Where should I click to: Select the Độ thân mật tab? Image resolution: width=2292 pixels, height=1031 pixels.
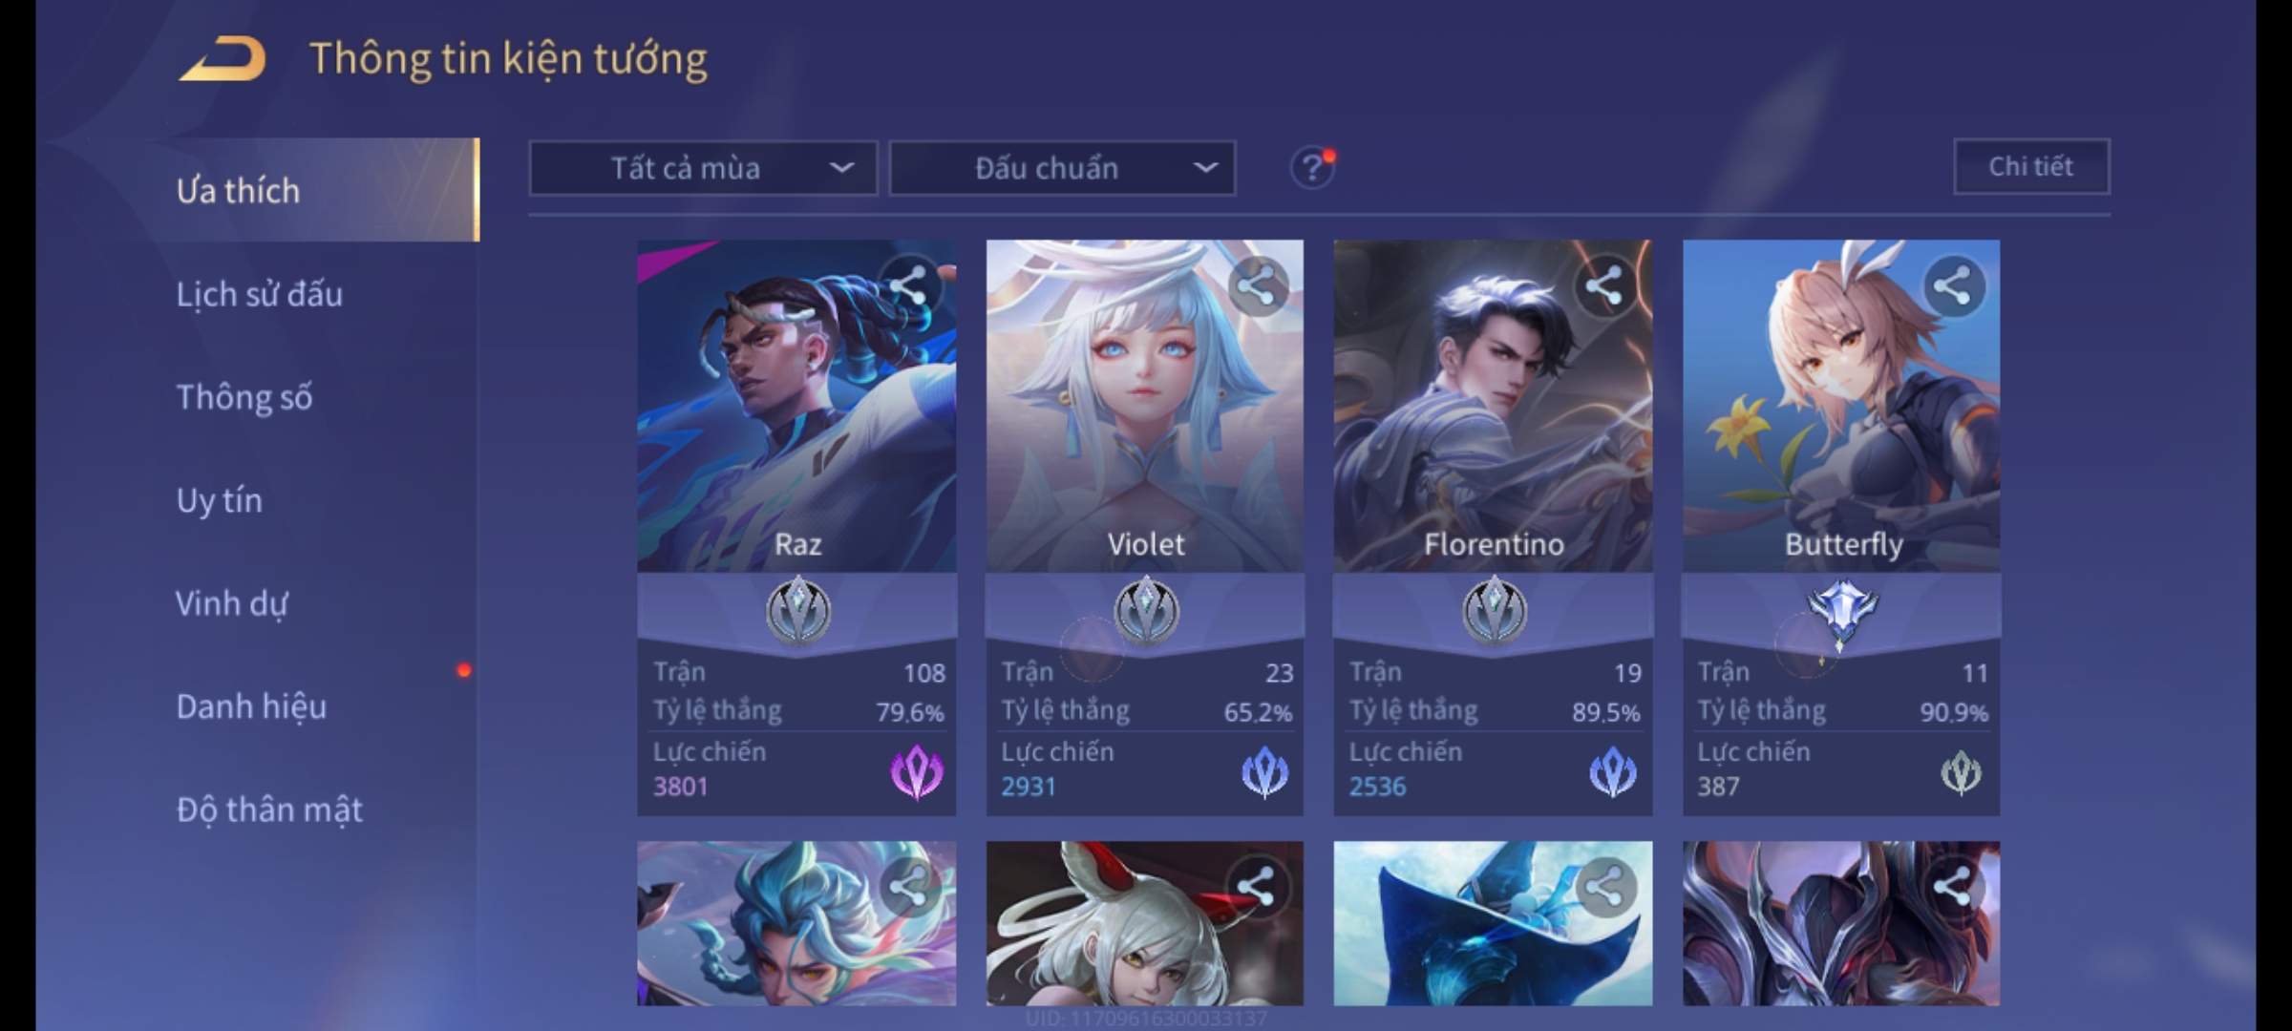[x=269, y=810]
